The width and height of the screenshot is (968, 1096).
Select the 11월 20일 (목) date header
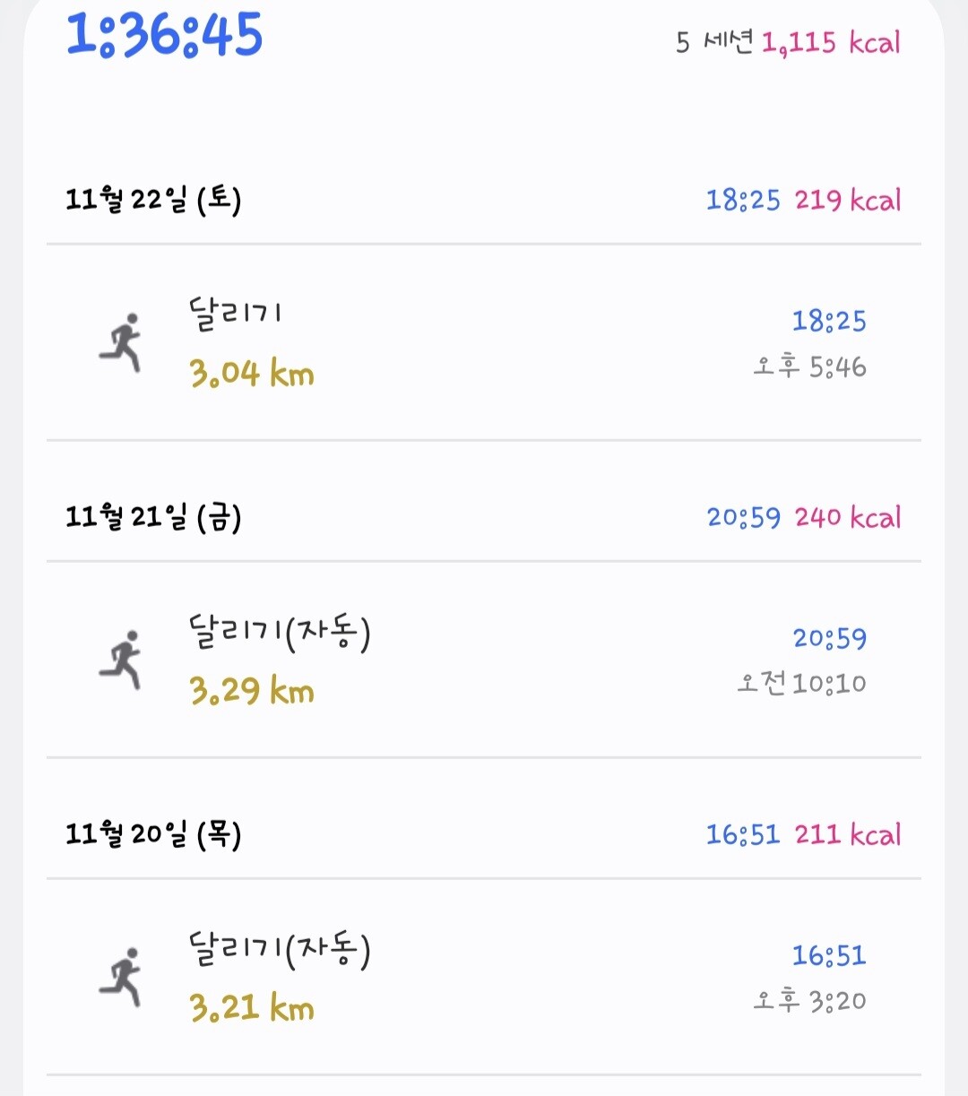coord(153,834)
